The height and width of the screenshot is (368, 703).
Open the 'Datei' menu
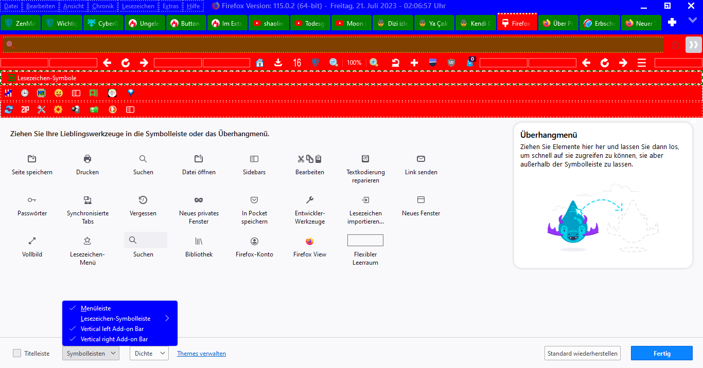point(11,6)
